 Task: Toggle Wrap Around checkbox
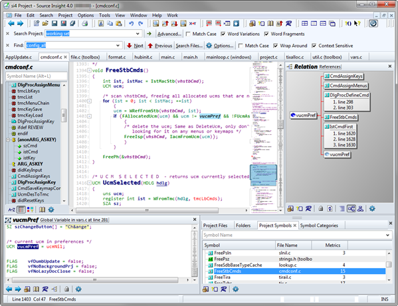[x=276, y=46]
